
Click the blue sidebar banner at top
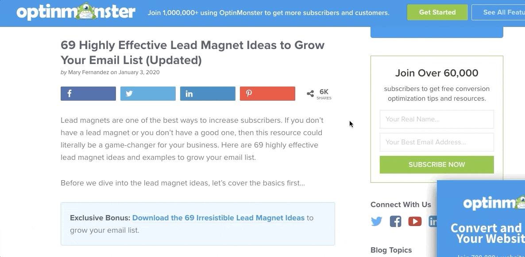[x=436, y=33]
